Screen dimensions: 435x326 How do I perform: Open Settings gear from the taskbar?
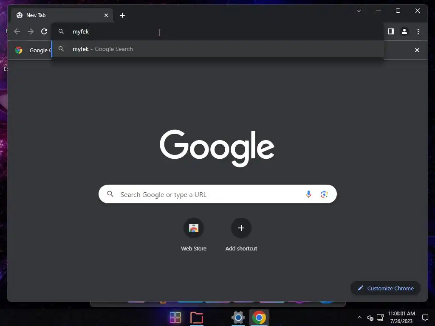coord(238,318)
